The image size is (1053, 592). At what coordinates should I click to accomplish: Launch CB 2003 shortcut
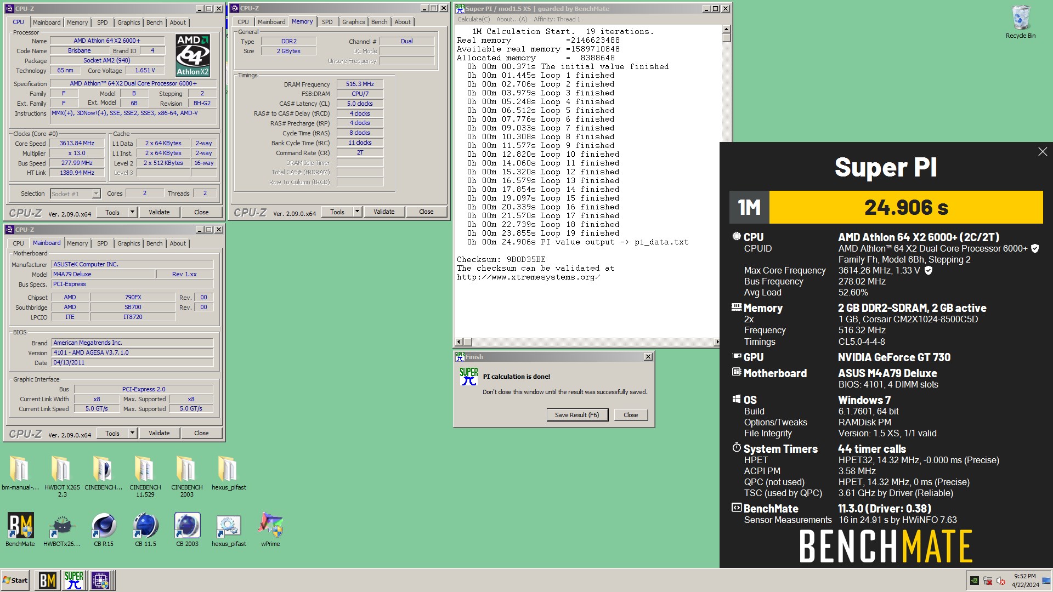[x=187, y=530]
